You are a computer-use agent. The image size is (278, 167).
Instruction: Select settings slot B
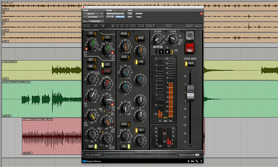click(x=118, y=26)
